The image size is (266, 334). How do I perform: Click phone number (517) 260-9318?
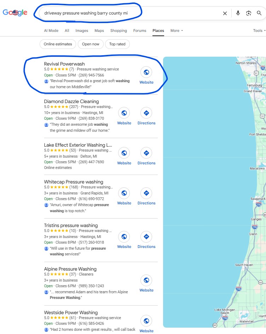pos(91,242)
